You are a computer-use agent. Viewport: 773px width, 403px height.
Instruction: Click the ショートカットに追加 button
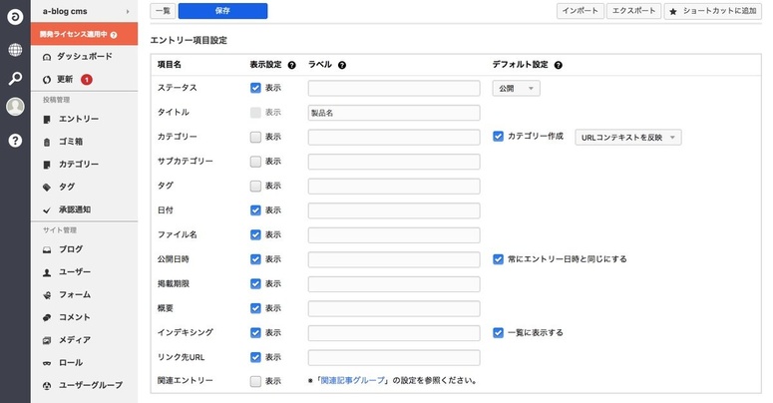point(717,11)
